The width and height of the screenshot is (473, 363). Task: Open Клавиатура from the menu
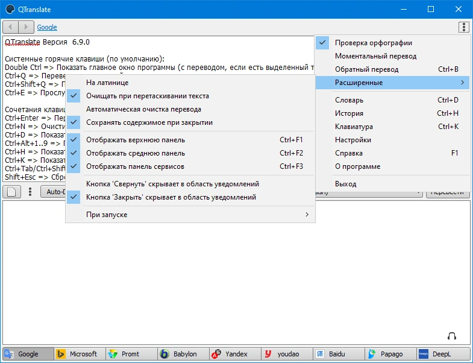(x=392, y=127)
